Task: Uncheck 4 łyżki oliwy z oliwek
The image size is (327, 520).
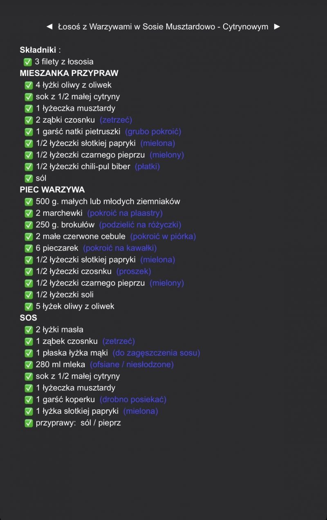Action: (29, 85)
